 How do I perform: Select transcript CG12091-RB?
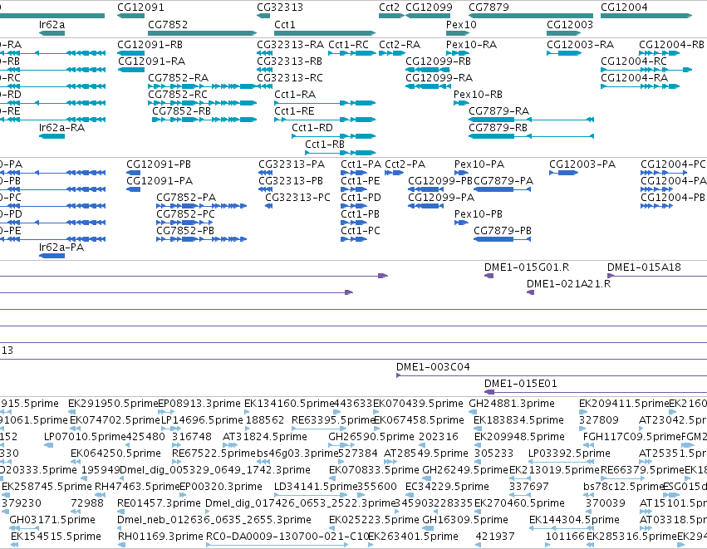click(150, 45)
